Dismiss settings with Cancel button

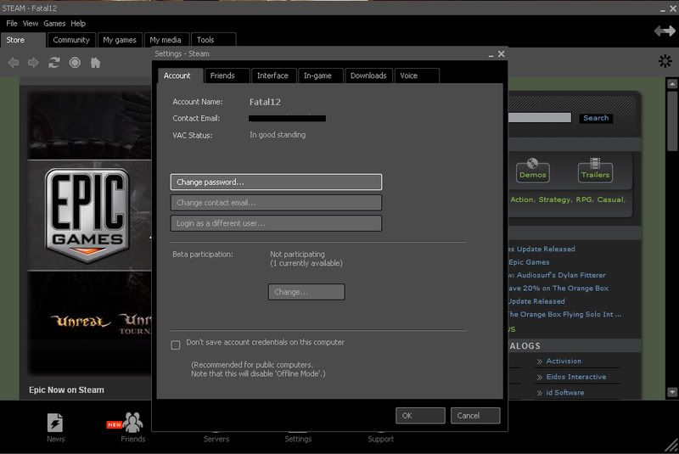pyautogui.click(x=475, y=416)
